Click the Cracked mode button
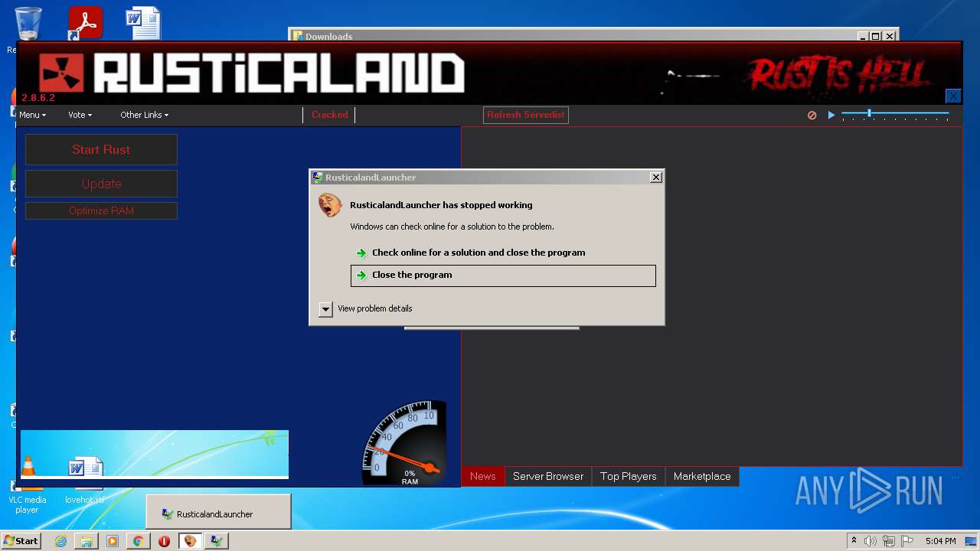980x551 pixels. click(329, 115)
